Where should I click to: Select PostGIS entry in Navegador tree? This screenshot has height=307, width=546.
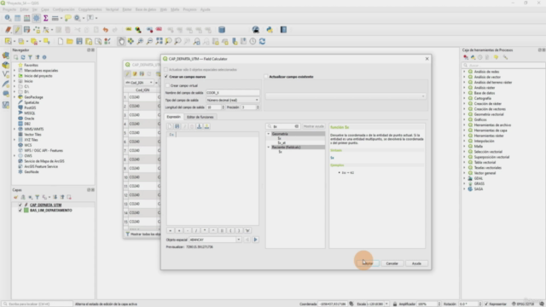click(30, 108)
